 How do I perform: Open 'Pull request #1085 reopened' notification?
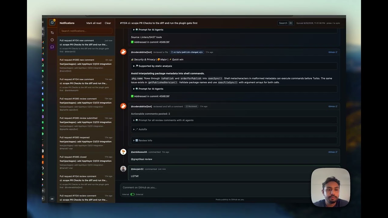[86, 143]
